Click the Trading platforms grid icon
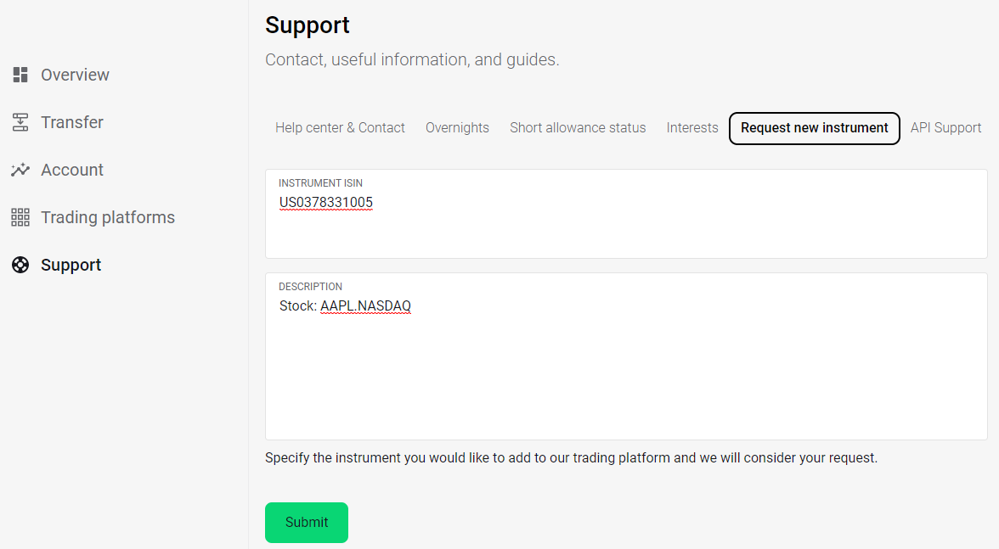The height and width of the screenshot is (549, 999). (20, 217)
